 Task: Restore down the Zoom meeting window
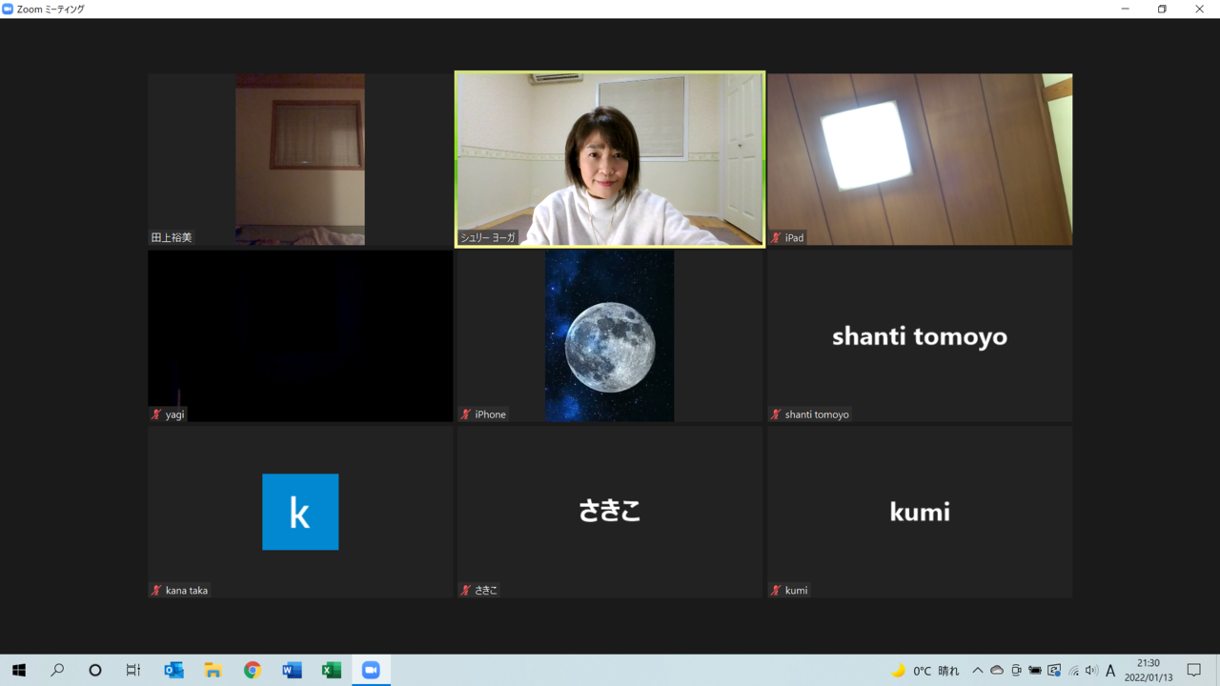coord(1162,9)
